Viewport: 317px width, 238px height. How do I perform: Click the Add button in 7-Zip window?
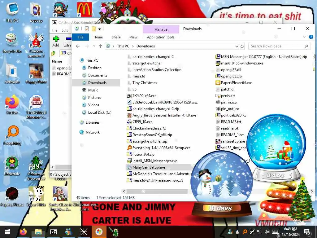coord(56,41)
